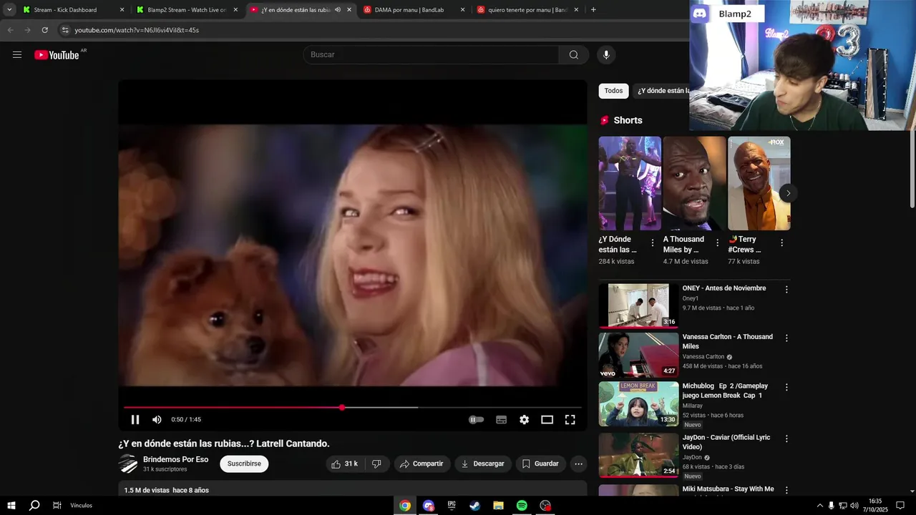
Task: Switch to theater mode
Action: [x=547, y=420]
